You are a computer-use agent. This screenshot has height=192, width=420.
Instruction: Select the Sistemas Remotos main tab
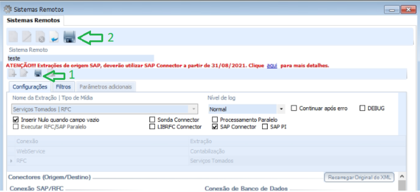(x=33, y=21)
